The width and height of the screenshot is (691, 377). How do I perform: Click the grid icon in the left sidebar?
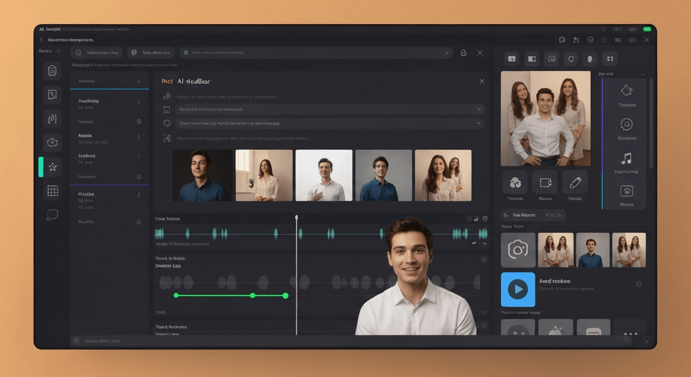pyautogui.click(x=52, y=190)
